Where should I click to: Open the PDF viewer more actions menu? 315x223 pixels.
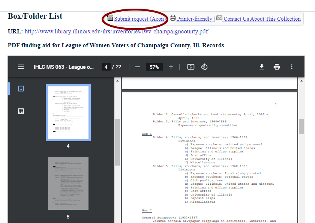pyautogui.click(x=292, y=67)
